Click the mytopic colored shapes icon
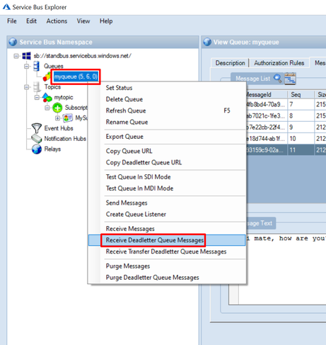 (47, 97)
